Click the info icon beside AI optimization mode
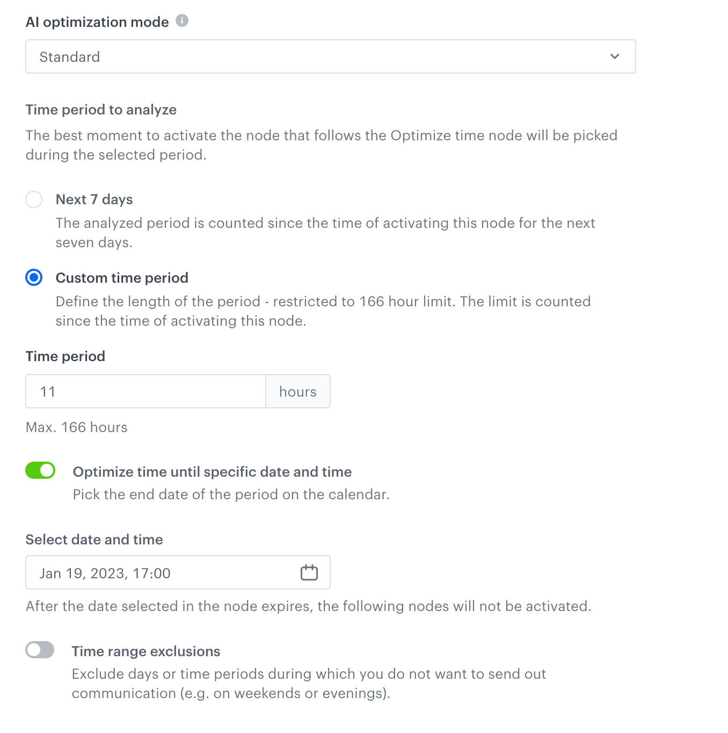Screen dimensions: 728x733 (182, 21)
